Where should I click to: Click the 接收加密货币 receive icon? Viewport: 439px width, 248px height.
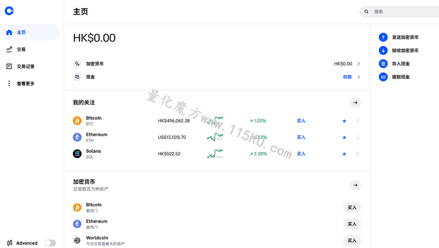click(383, 50)
